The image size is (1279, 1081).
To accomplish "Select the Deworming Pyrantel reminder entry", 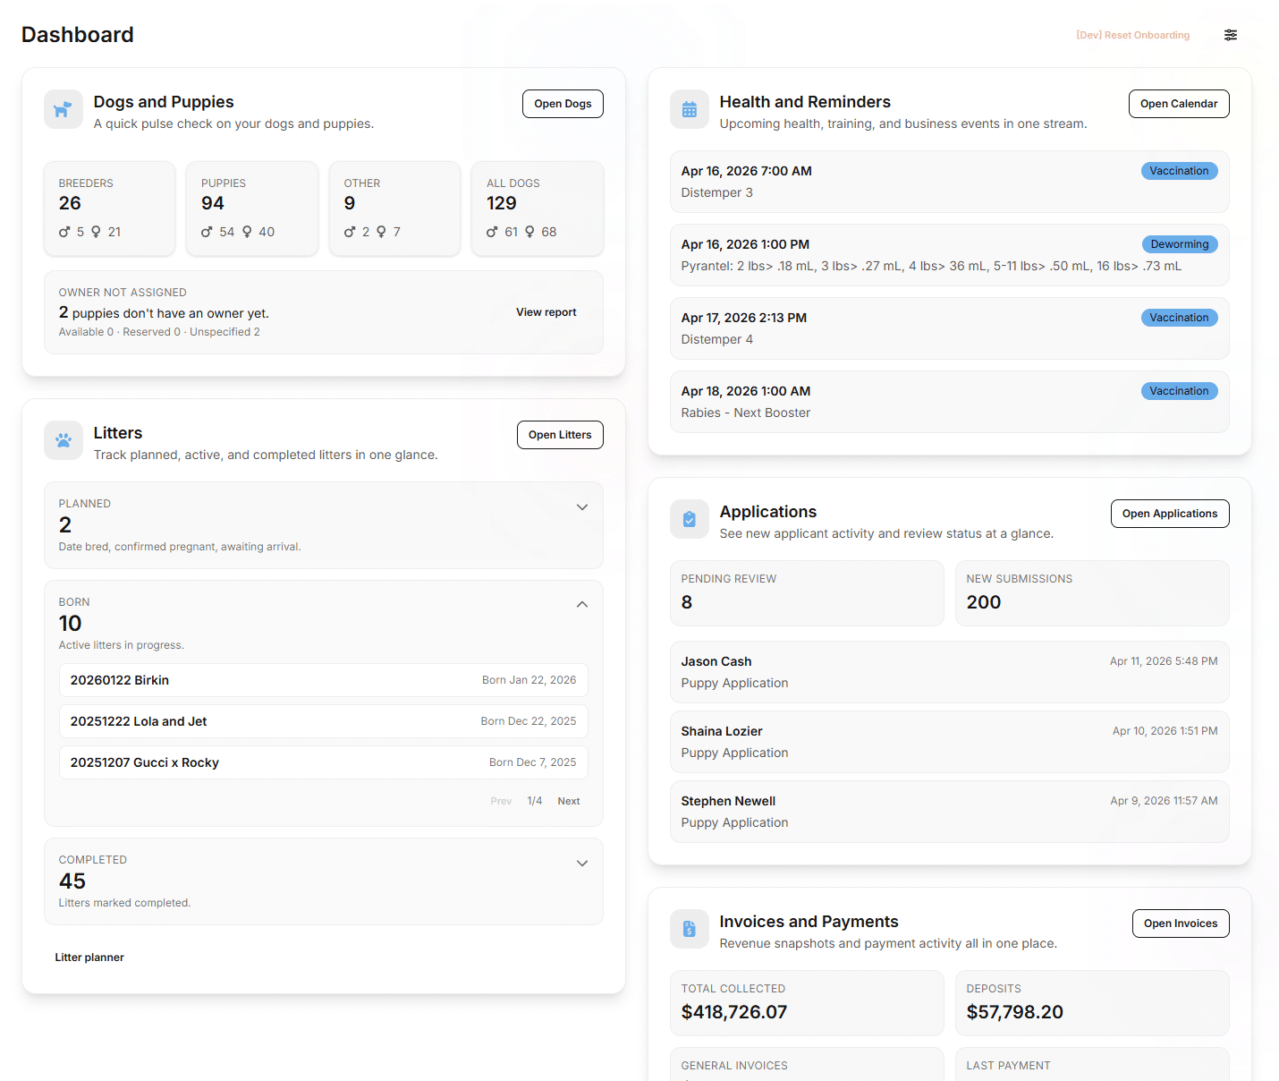I will (949, 255).
